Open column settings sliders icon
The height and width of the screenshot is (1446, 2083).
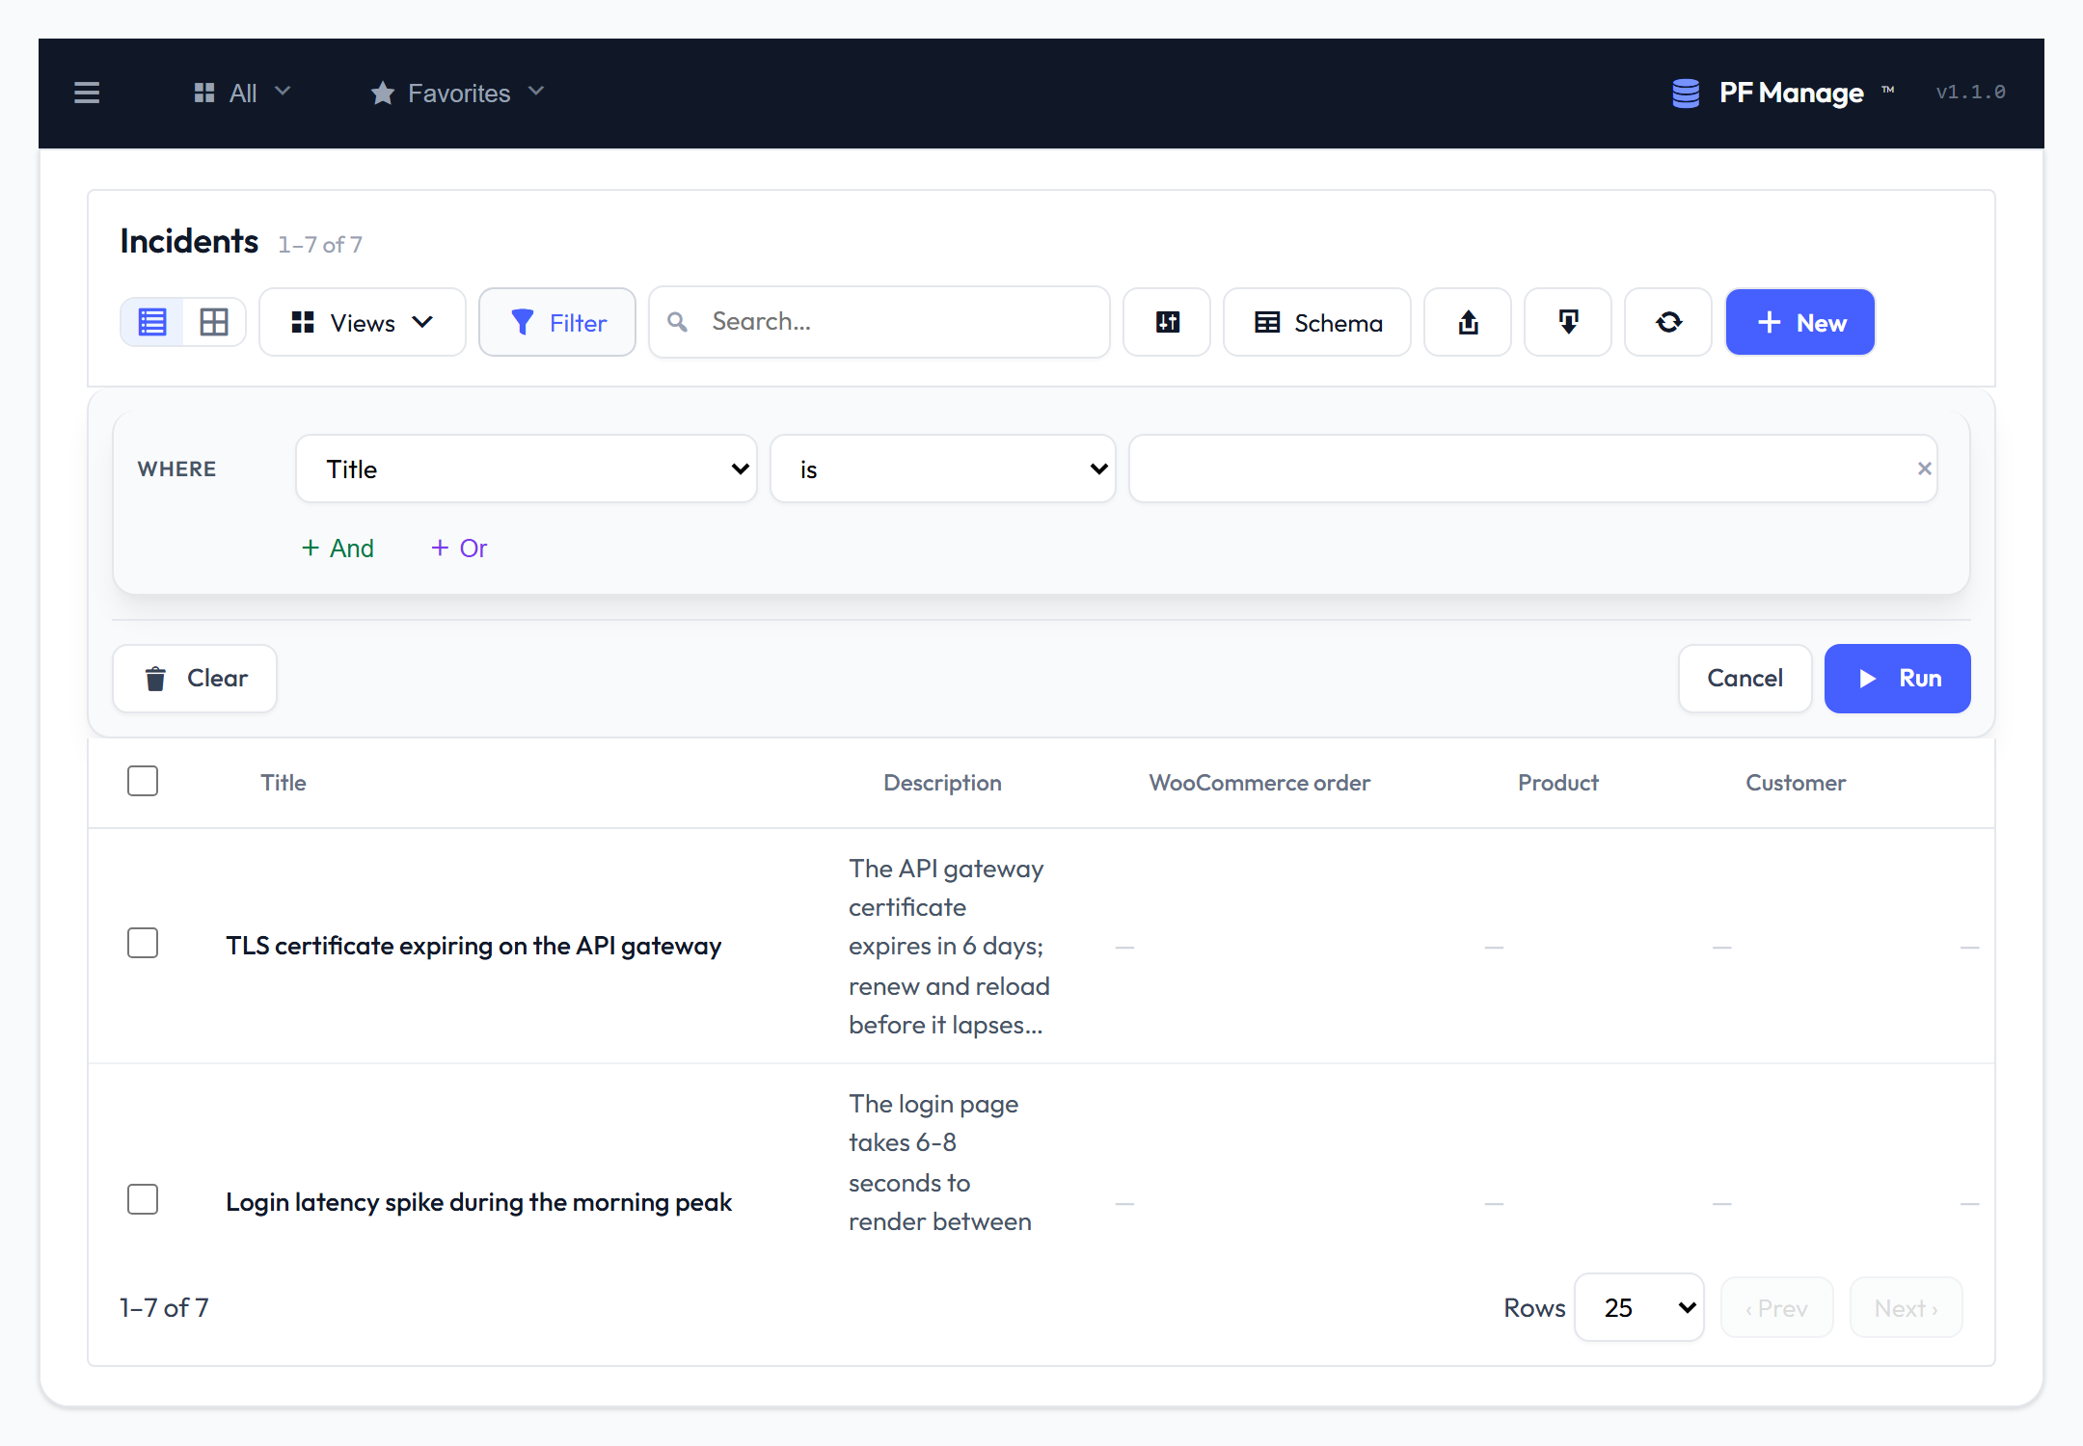click(x=1167, y=322)
